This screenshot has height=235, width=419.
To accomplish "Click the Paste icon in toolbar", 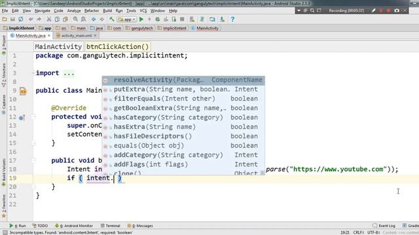I will (x=65, y=19).
